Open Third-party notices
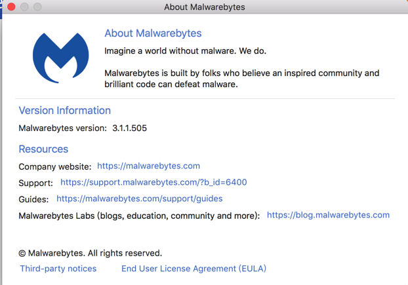 pos(58,269)
